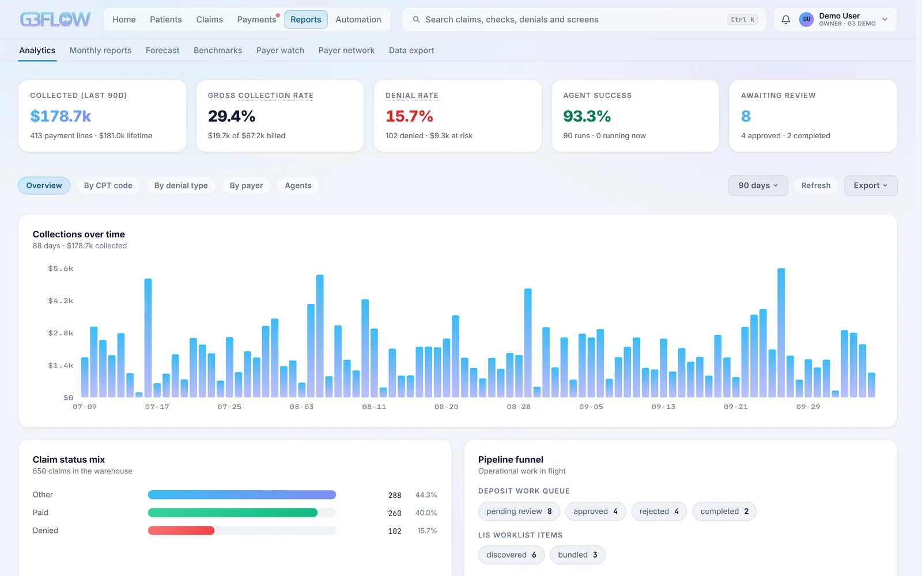Viewport: 922px width, 576px height.
Task: Select the Reports nav item
Action: pos(305,20)
